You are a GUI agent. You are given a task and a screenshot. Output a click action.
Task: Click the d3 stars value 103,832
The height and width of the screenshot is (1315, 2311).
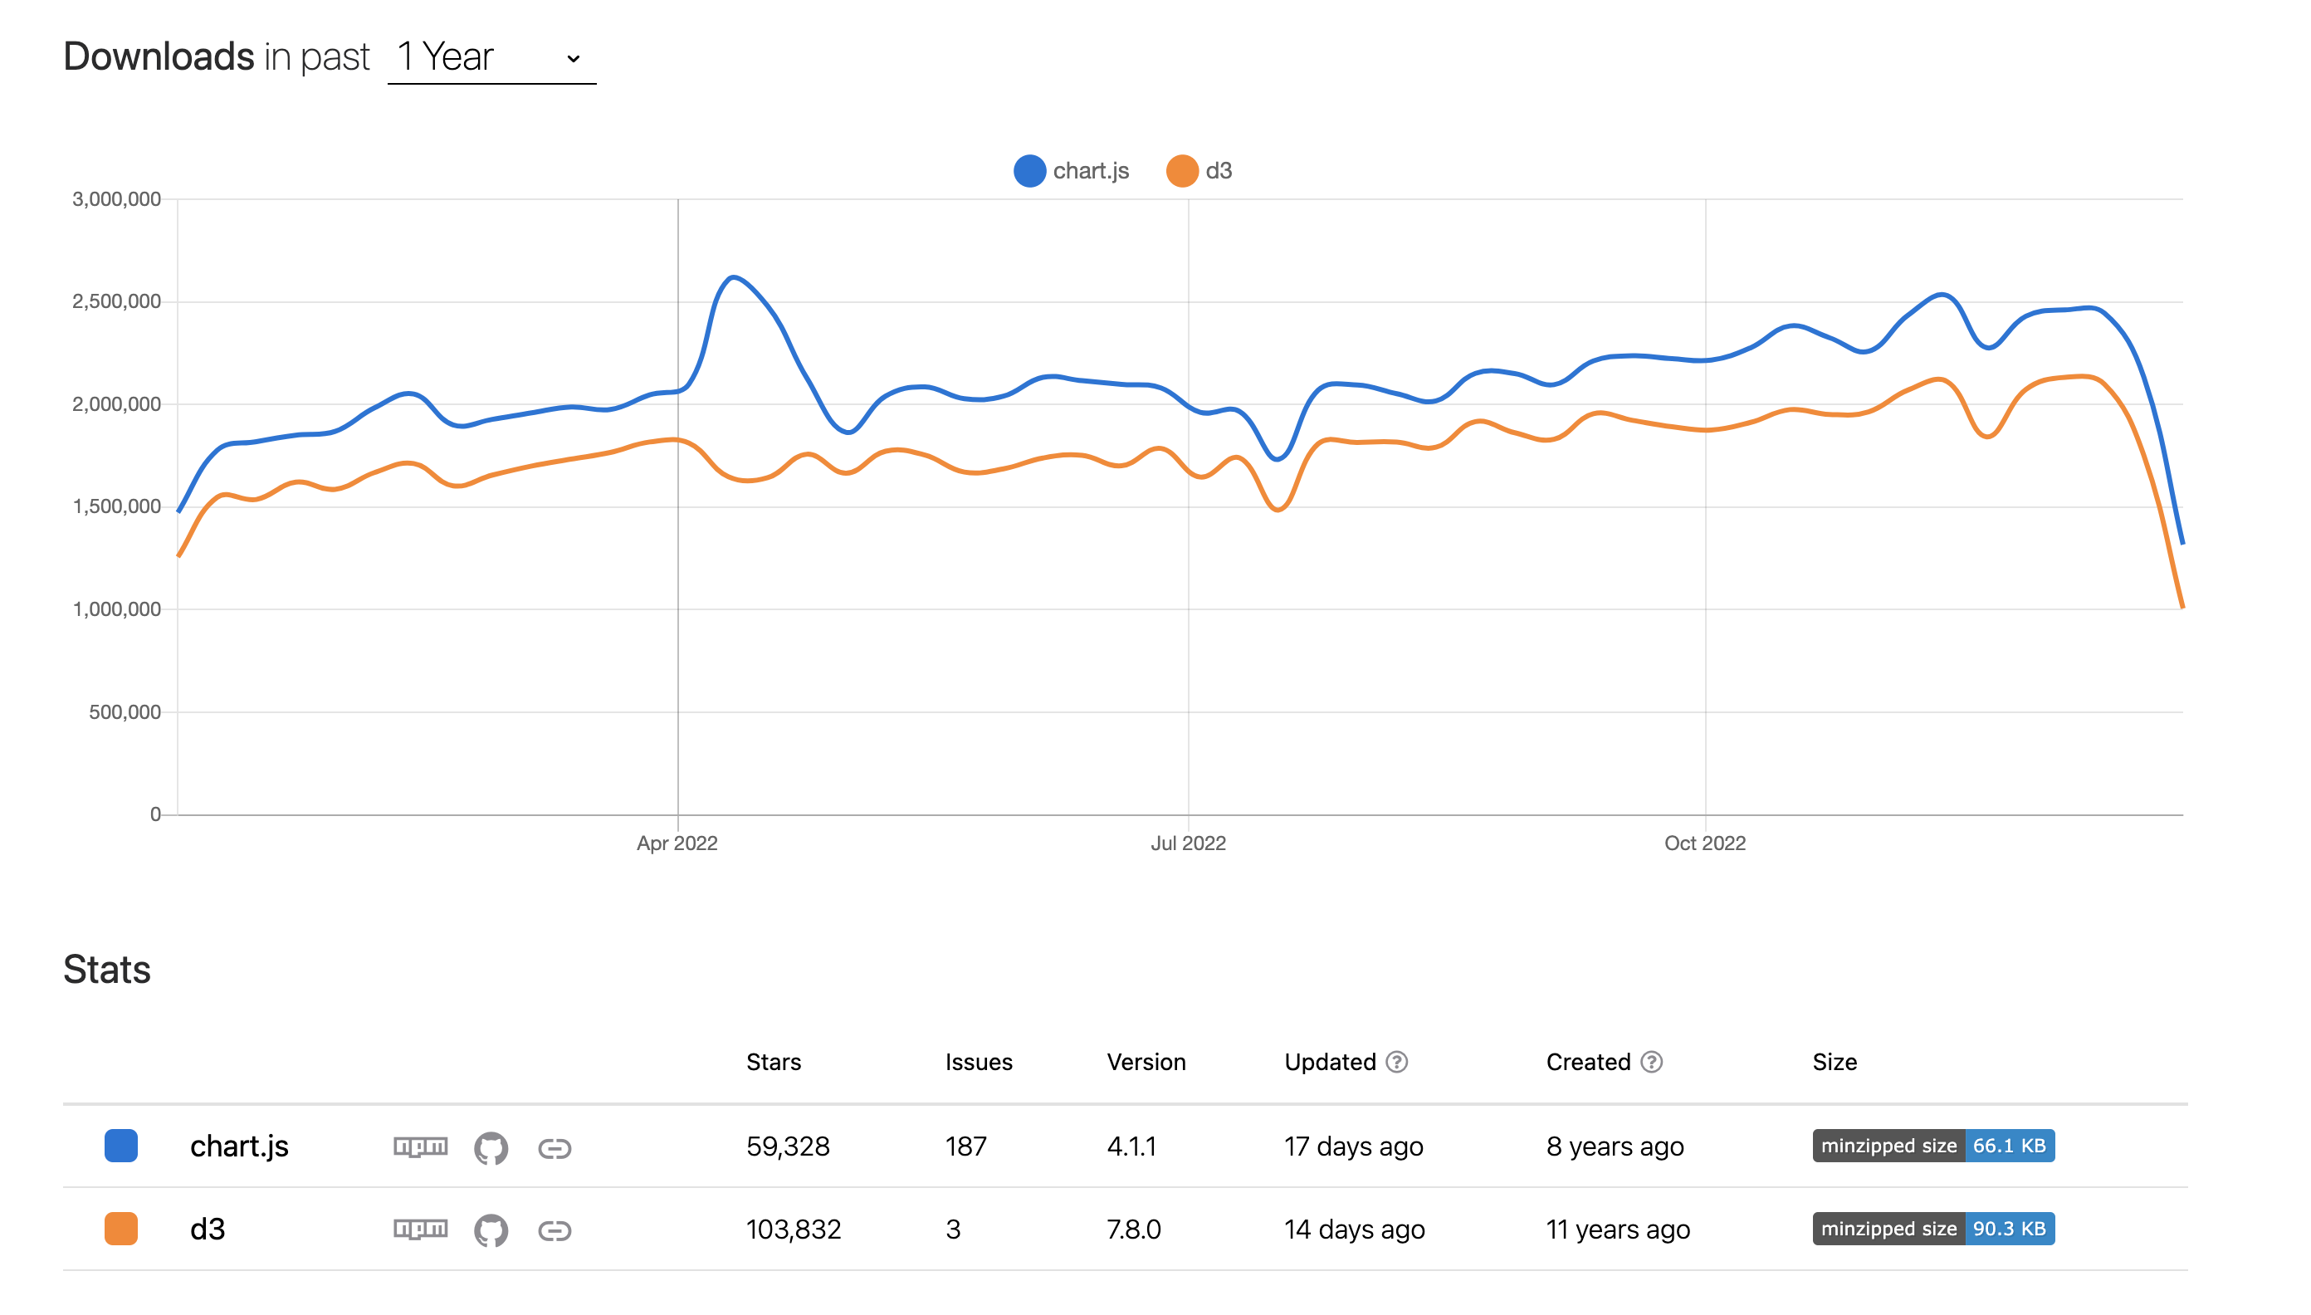794,1230
